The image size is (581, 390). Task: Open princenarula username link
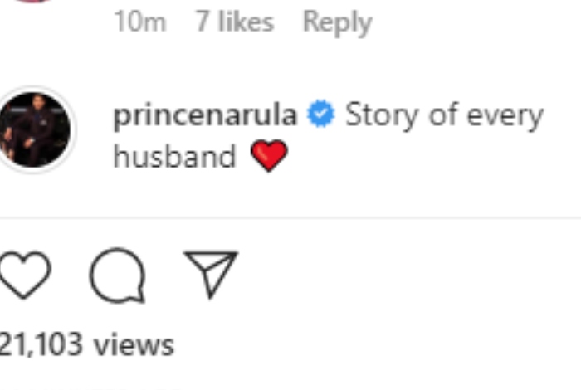pyautogui.click(x=204, y=115)
